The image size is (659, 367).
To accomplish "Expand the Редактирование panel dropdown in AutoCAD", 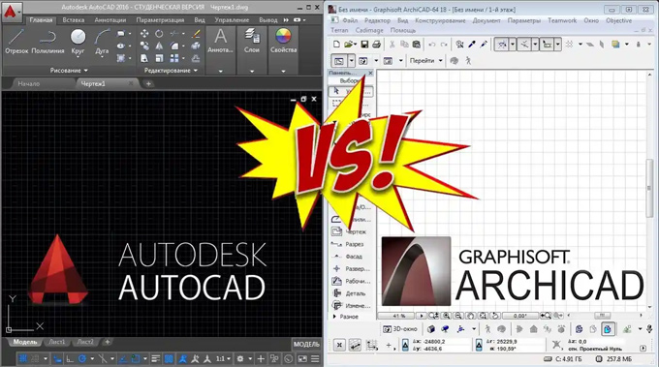I will [196, 71].
